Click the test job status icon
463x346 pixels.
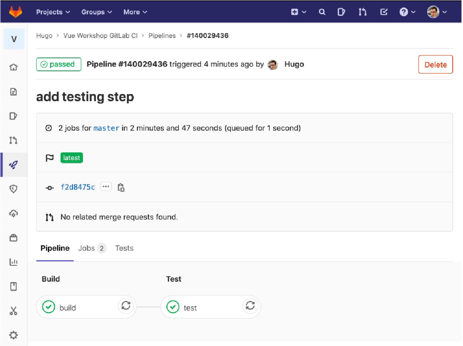point(173,307)
